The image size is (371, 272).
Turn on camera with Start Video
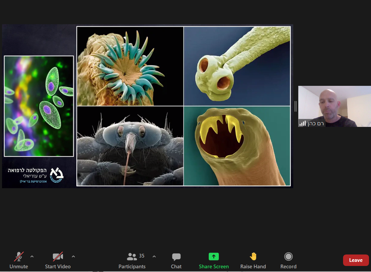pos(57,260)
